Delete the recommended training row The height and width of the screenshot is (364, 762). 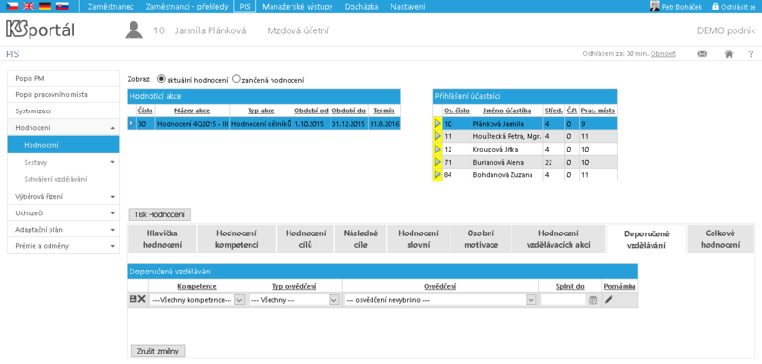click(x=141, y=300)
